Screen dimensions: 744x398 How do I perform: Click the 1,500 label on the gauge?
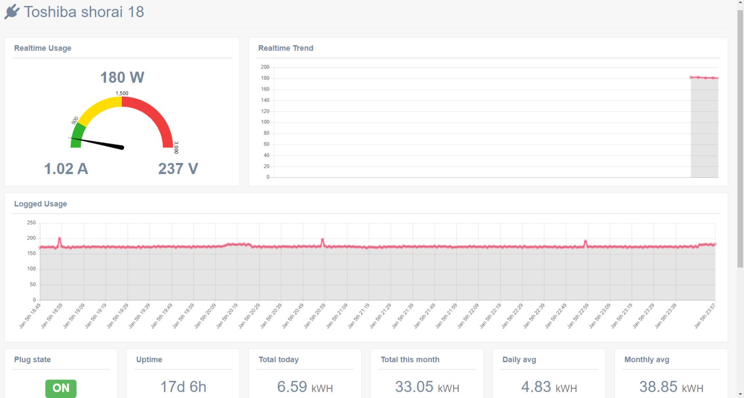coord(122,93)
